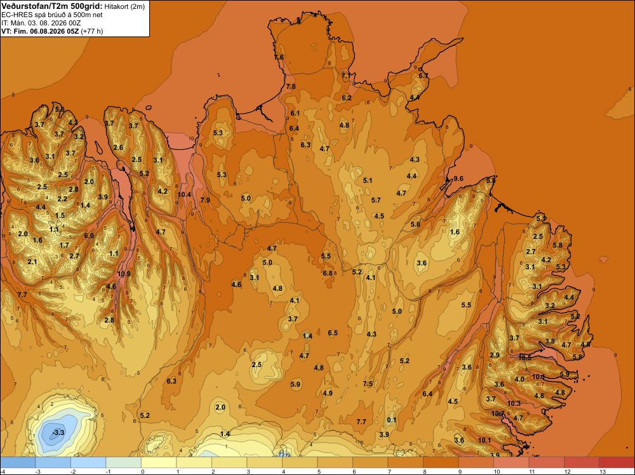
Task: Click dark blue legend swatch between -4 and -3
Action: coord(18,462)
